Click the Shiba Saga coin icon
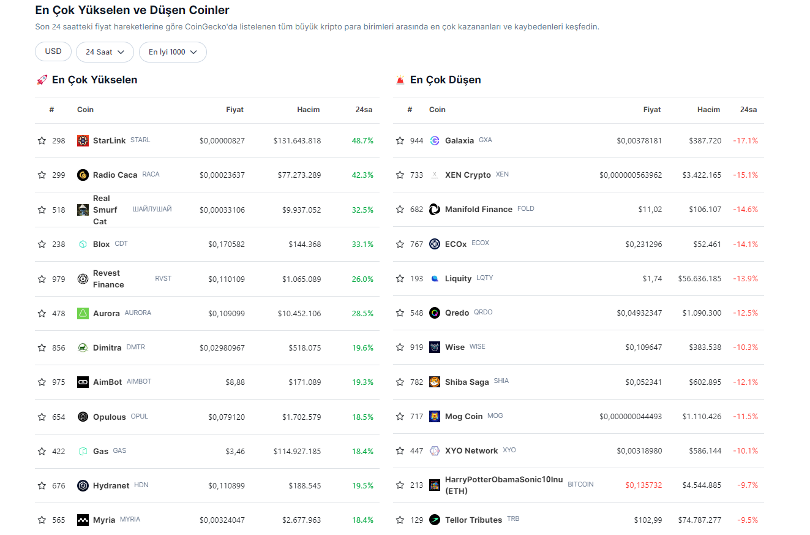Image resolution: width=810 pixels, height=535 pixels. click(435, 382)
